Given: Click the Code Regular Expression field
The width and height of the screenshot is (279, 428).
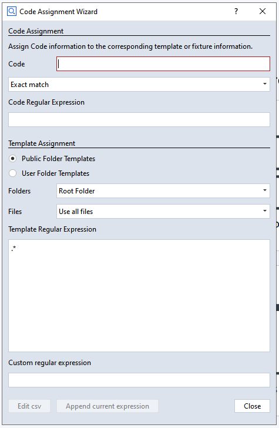Looking at the screenshot, I should click(x=139, y=119).
